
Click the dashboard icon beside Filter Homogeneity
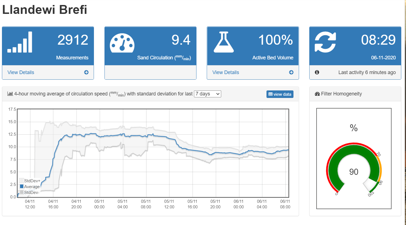[317, 94]
